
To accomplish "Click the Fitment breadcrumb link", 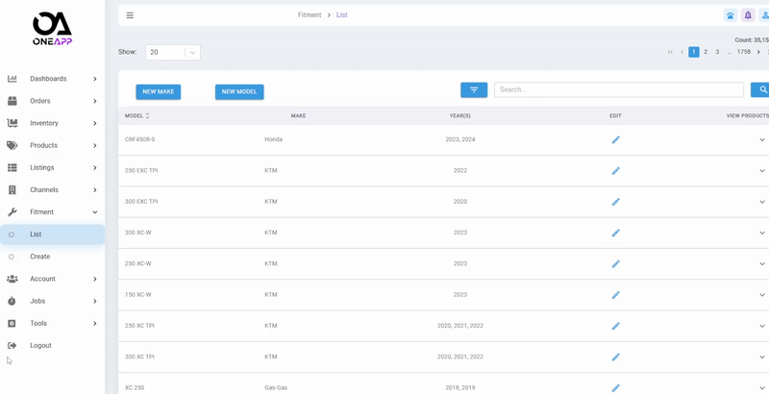I will click(x=310, y=15).
